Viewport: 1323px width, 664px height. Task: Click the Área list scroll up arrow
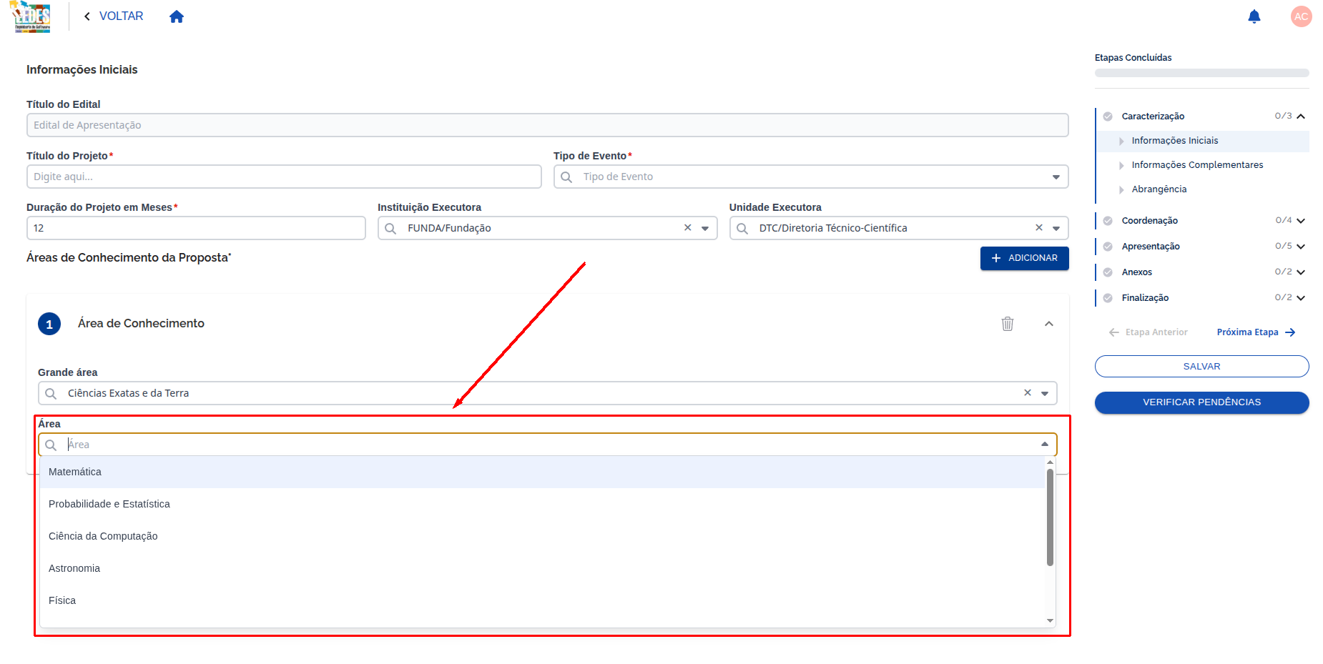point(1050,462)
